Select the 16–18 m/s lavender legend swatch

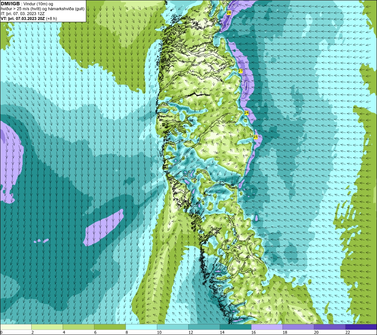[267, 327]
